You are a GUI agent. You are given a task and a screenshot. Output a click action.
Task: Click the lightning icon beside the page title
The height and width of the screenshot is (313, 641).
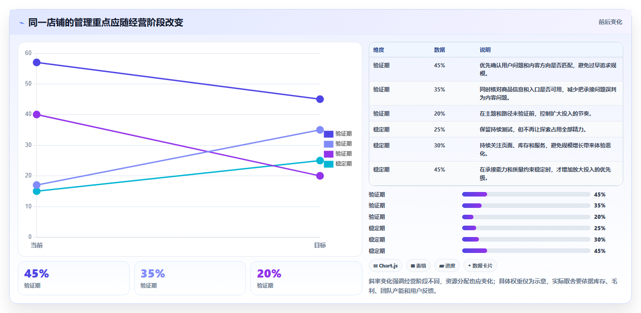(x=21, y=23)
